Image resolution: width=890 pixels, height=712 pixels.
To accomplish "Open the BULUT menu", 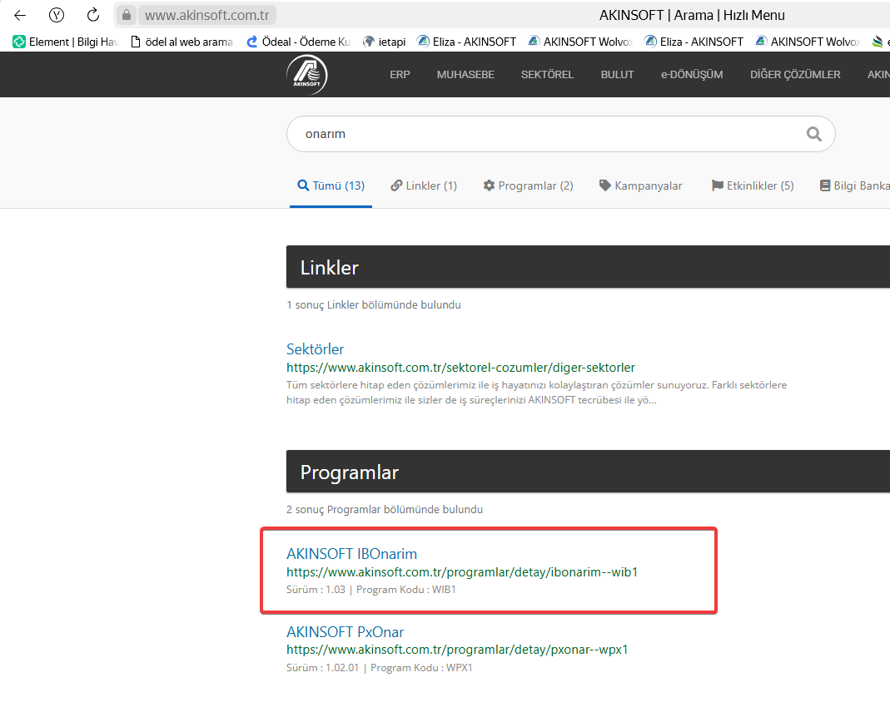I will click(617, 75).
